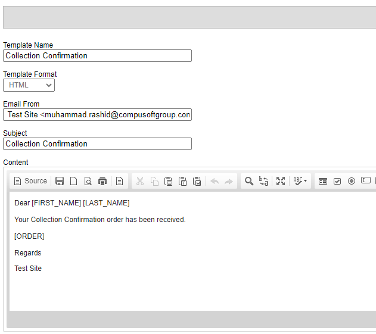This screenshot has width=376, height=334.
Task: Insert a form using the Form icon
Action: [323, 181]
